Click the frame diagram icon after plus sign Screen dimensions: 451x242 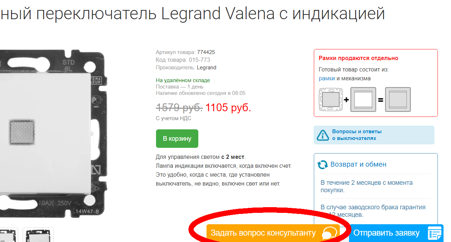363,100
